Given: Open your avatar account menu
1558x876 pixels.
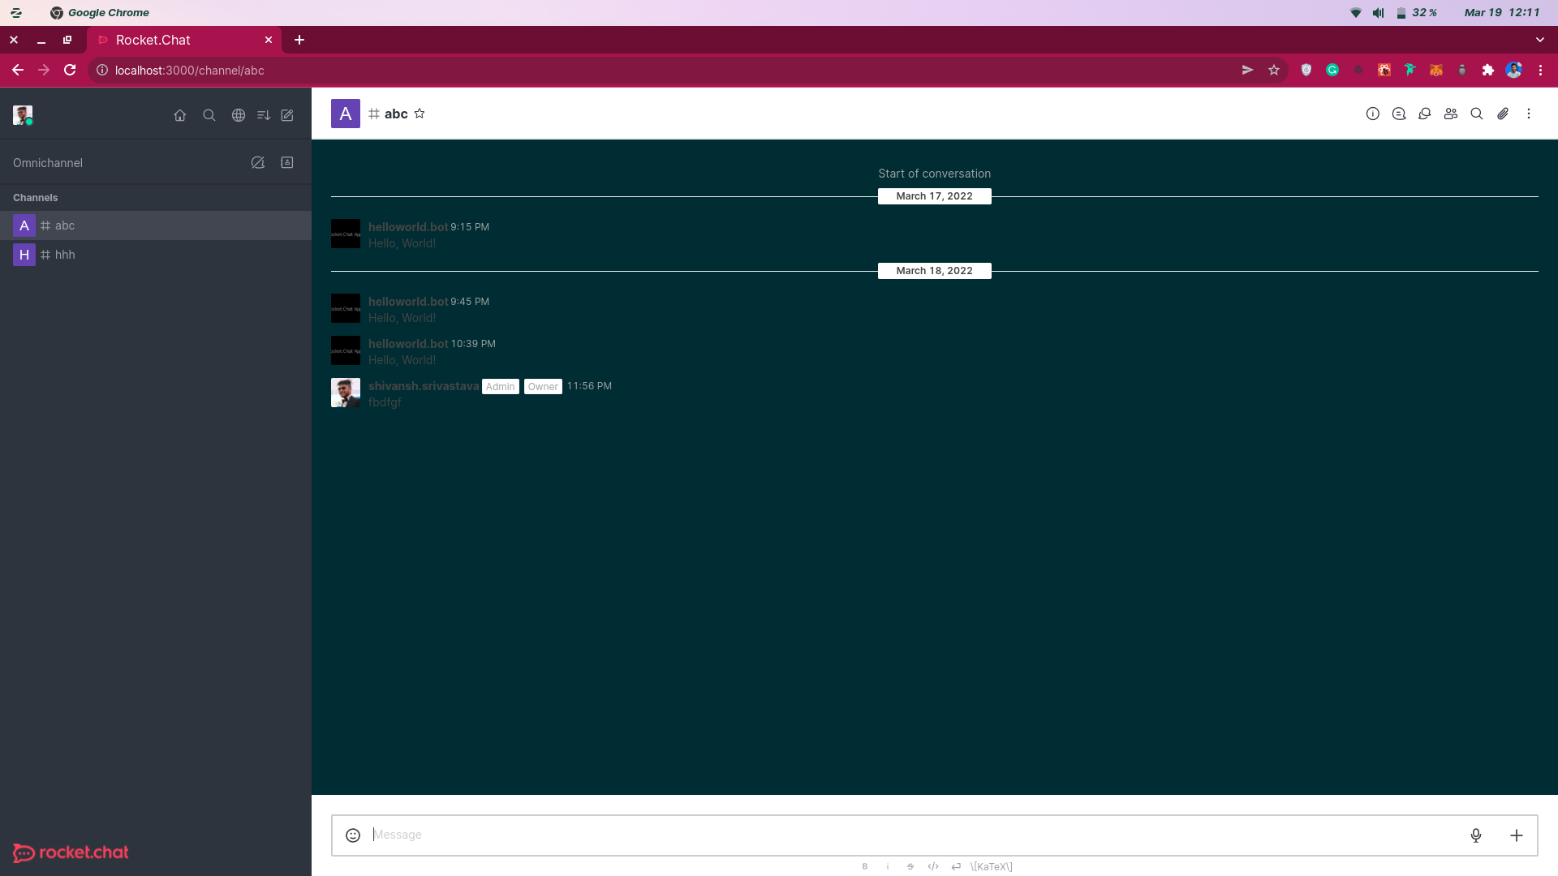Looking at the screenshot, I should point(22,114).
